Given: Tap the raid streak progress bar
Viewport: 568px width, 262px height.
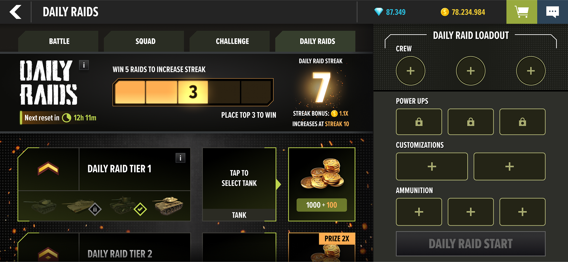Looking at the screenshot, I should [193, 92].
